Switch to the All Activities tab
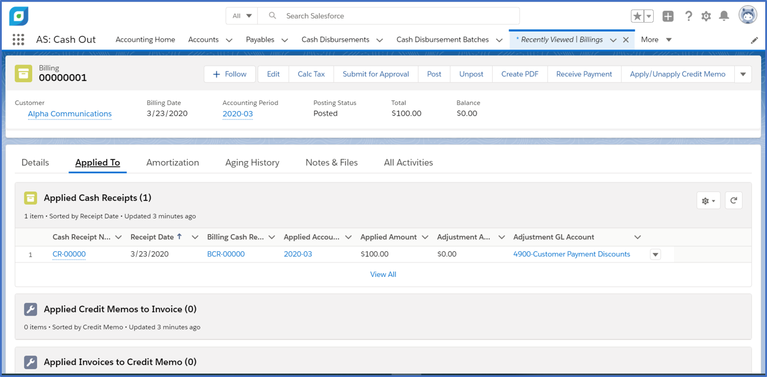Image resolution: width=767 pixels, height=377 pixels. [409, 162]
